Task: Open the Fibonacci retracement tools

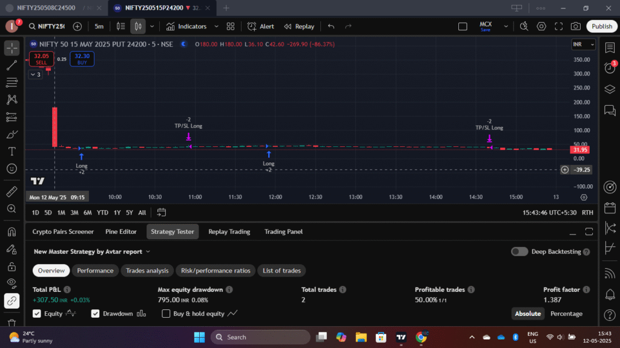Action: pyautogui.click(x=12, y=82)
